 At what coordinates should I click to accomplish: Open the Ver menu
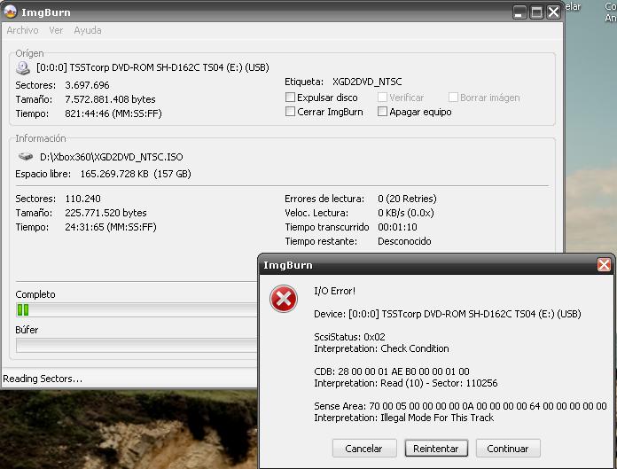(x=56, y=30)
